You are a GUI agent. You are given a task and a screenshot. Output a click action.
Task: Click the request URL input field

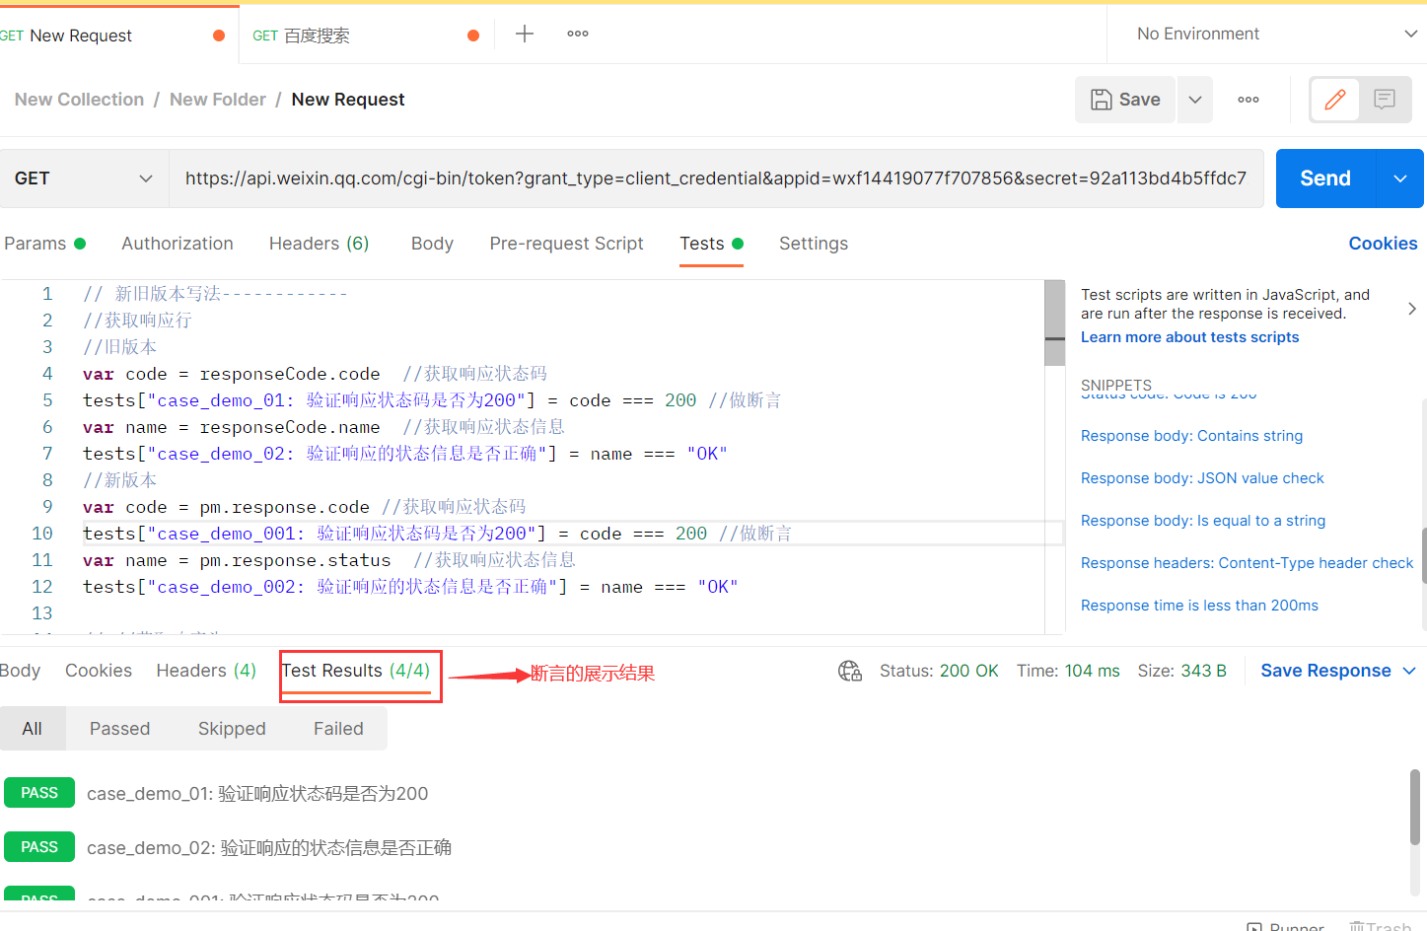click(716, 179)
